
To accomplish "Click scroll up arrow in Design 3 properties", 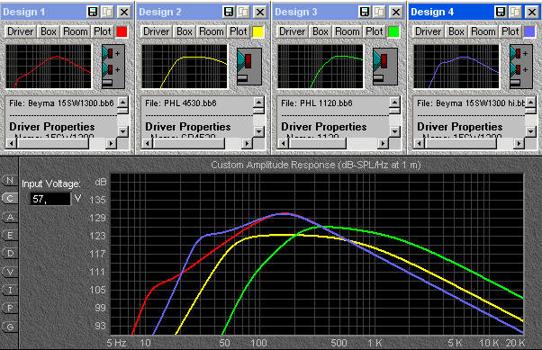I will click(394, 102).
